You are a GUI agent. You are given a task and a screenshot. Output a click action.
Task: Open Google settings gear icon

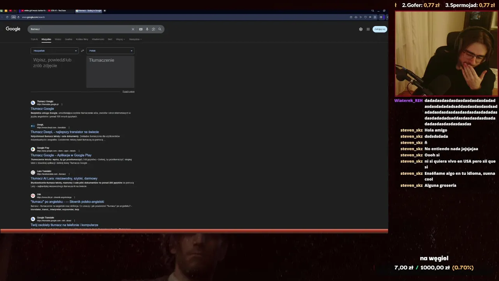click(x=361, y=29)
